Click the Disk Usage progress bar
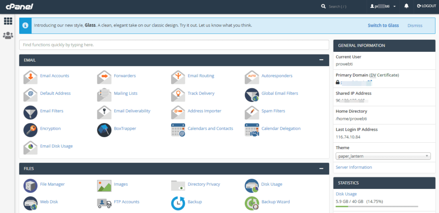This screenshot has height=213, width=439. point(377,207)
